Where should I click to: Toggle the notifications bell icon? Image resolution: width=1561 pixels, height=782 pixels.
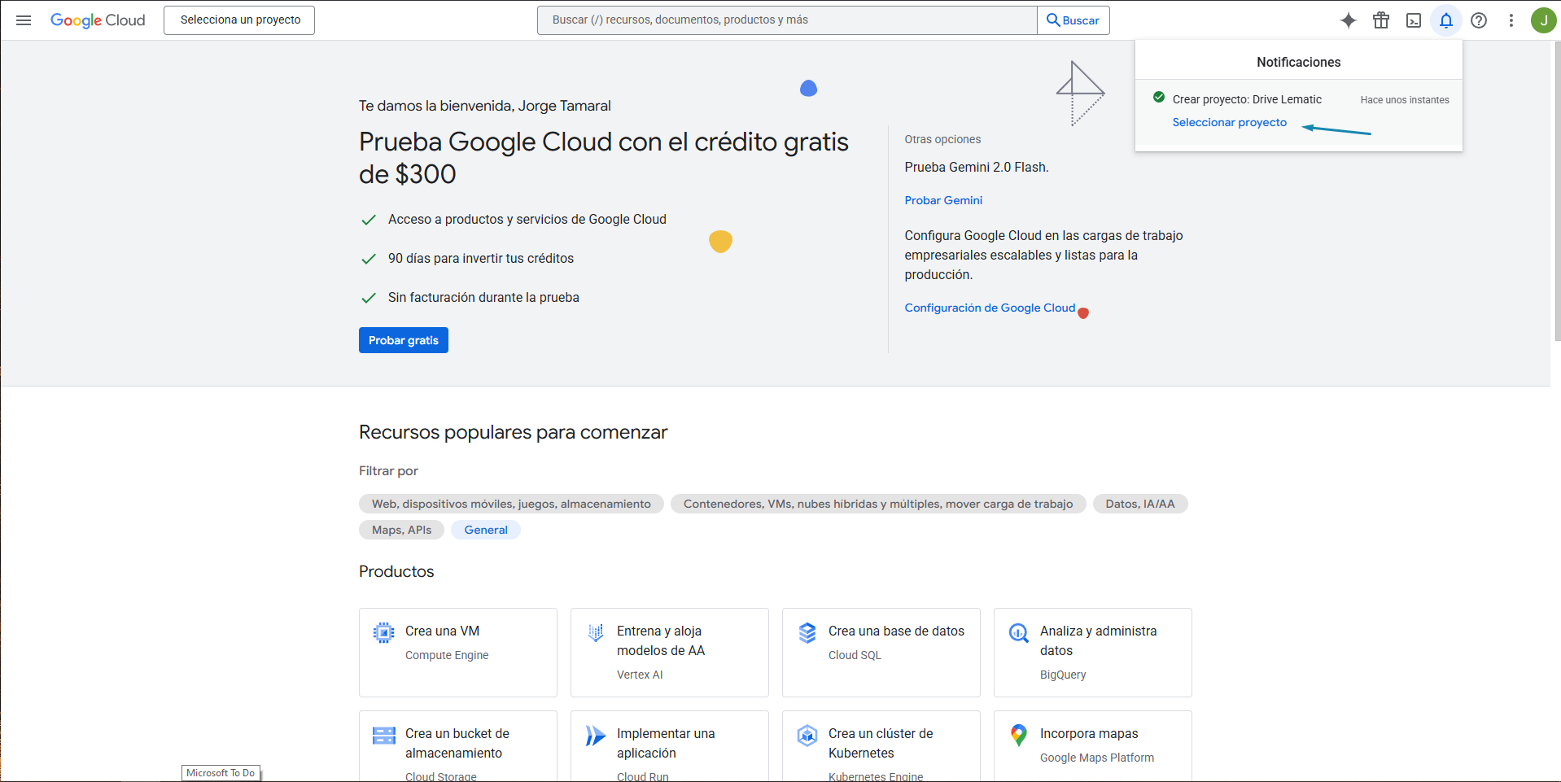click(x=1446, y=20)
